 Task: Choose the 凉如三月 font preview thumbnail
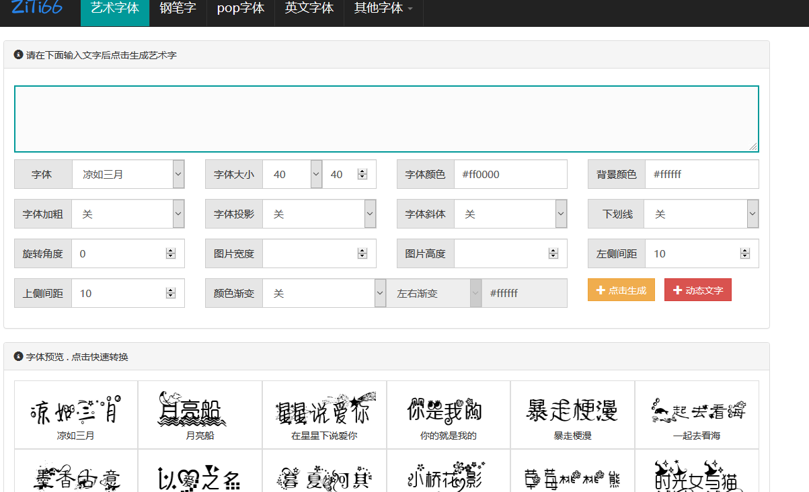(76, 415)
